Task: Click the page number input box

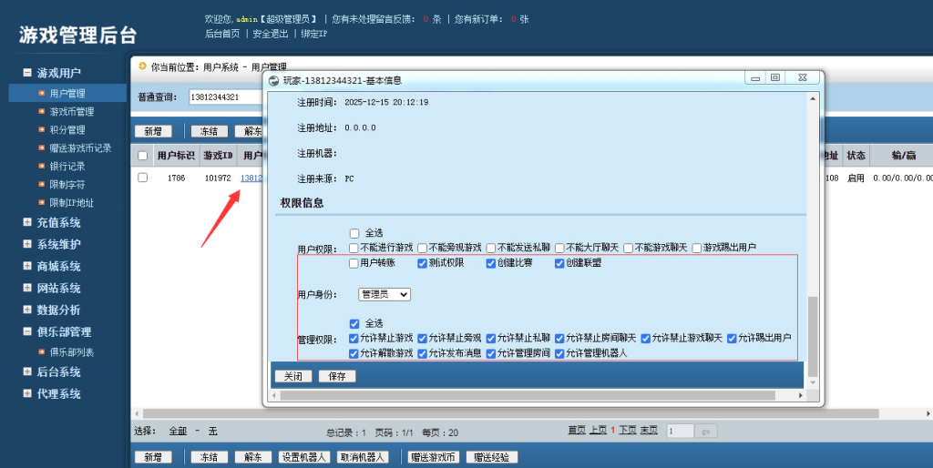Action: [680, 432]
